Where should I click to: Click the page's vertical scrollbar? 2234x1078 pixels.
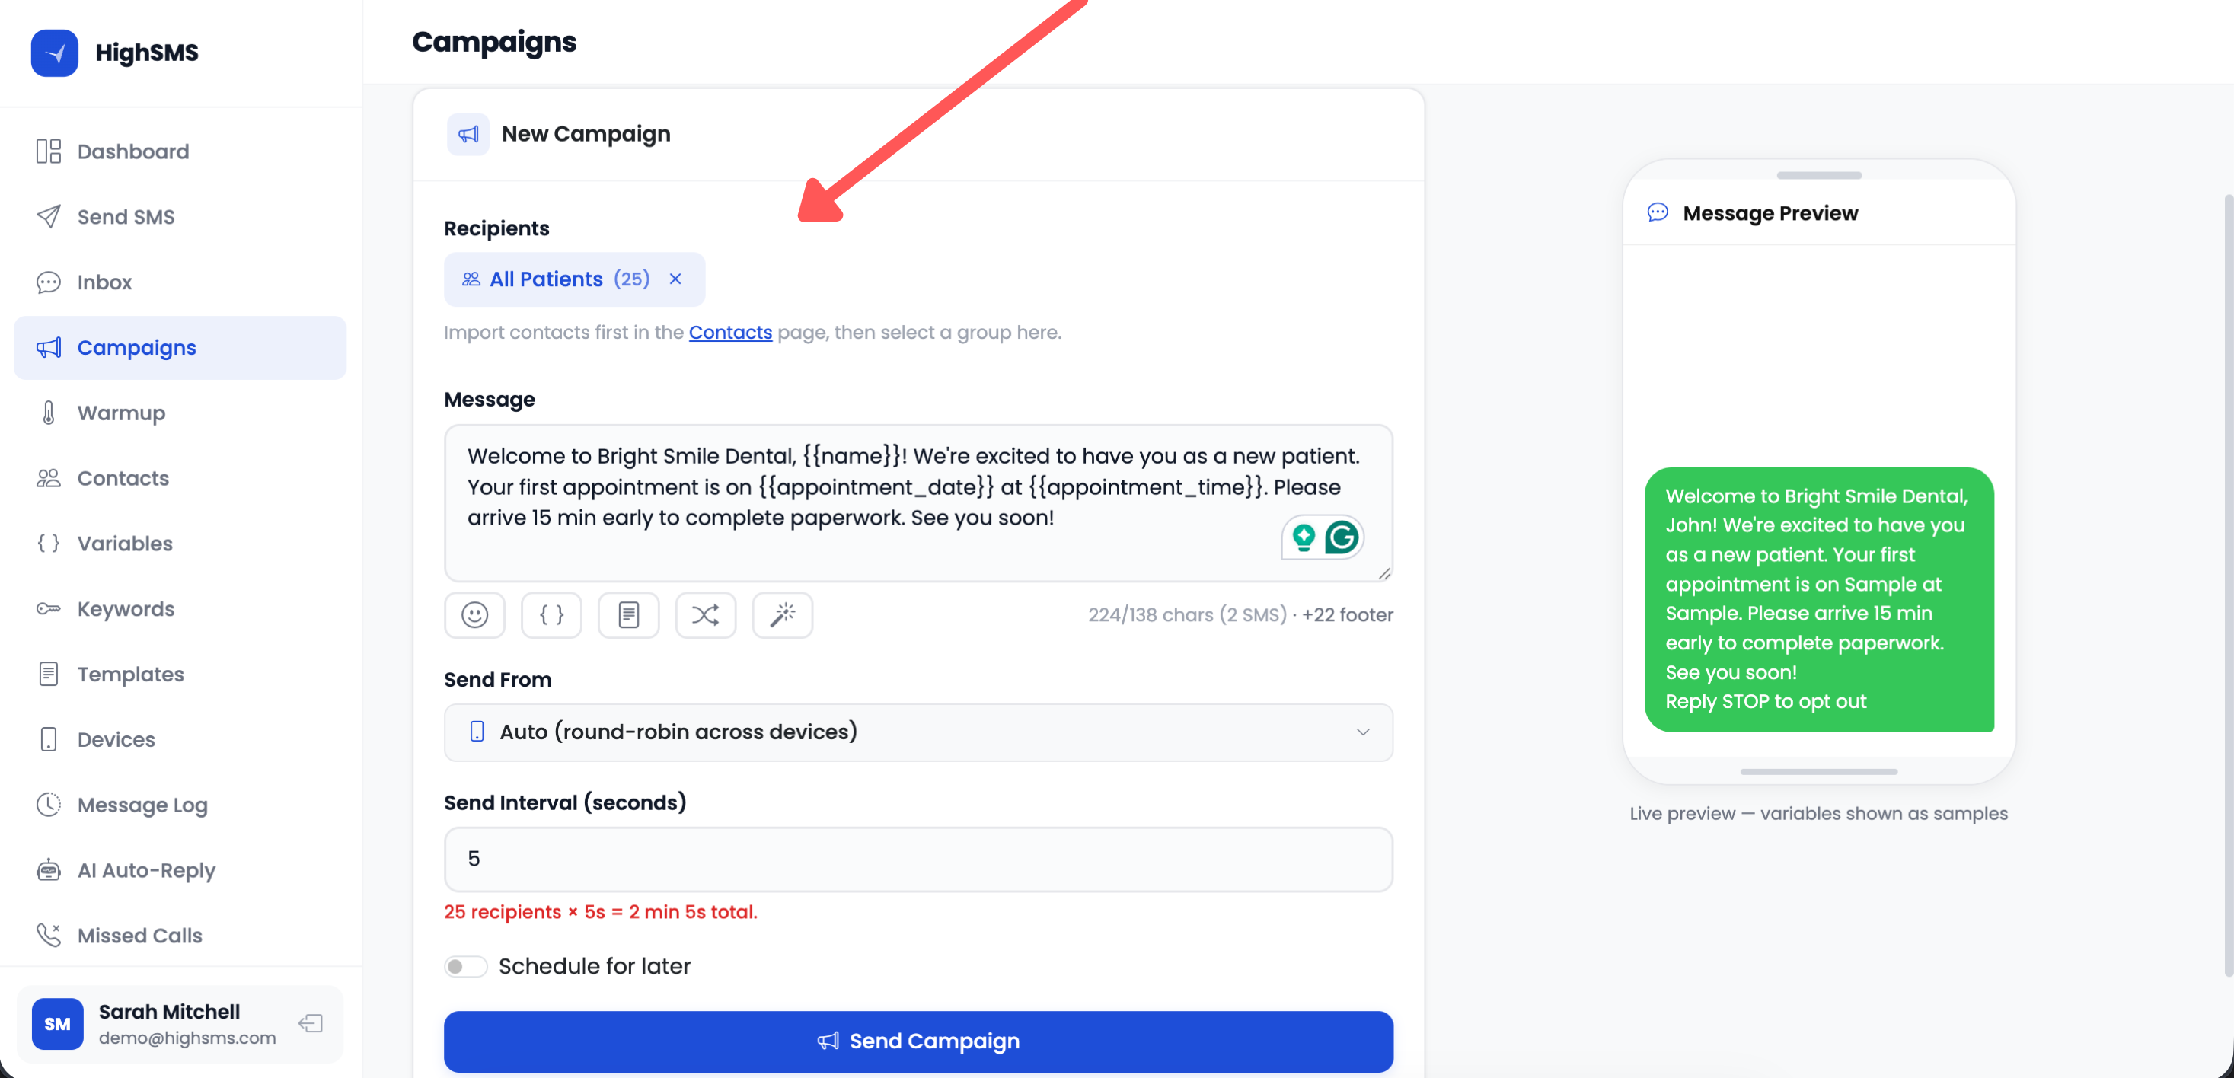(2228, 581)
